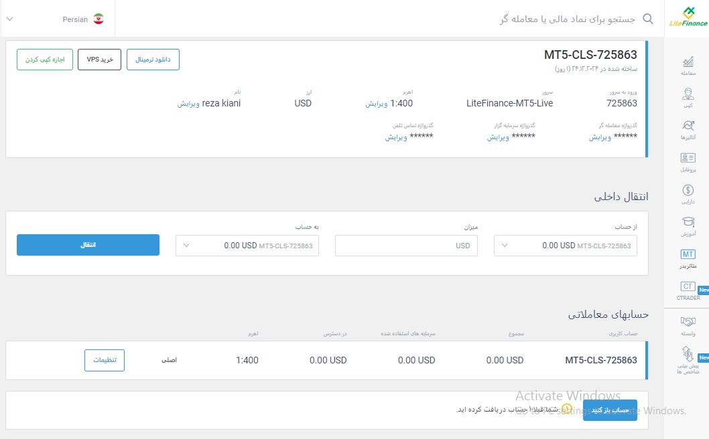Click the 1:400 leverage in accounts row
This screenshot has height=439, width=709.
tap(247, 361)
